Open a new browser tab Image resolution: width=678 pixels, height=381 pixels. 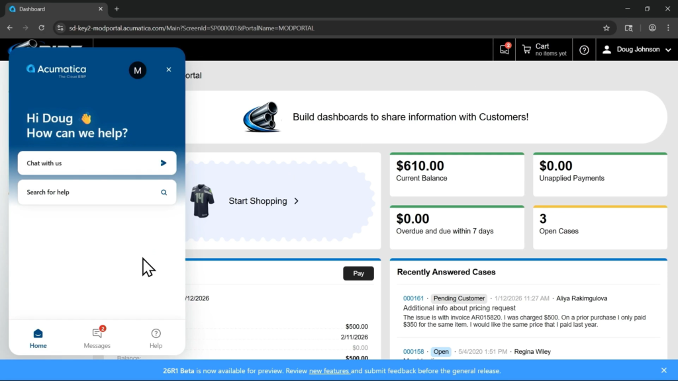[x=117, y=9]
